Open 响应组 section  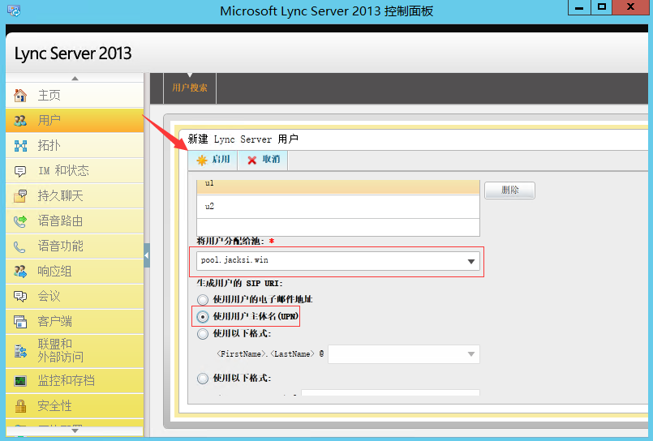coord(75,272)
